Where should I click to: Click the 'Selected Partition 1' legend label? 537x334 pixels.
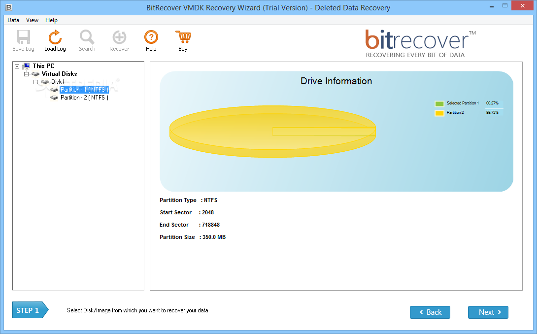(x=463, y=103)
